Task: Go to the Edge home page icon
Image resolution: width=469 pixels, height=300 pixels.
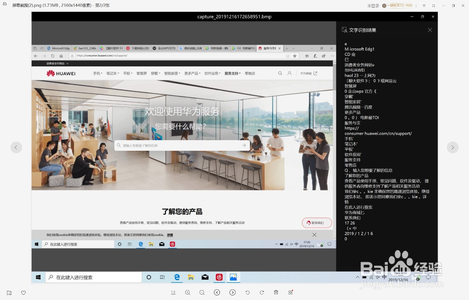Action: coord(61,56)
